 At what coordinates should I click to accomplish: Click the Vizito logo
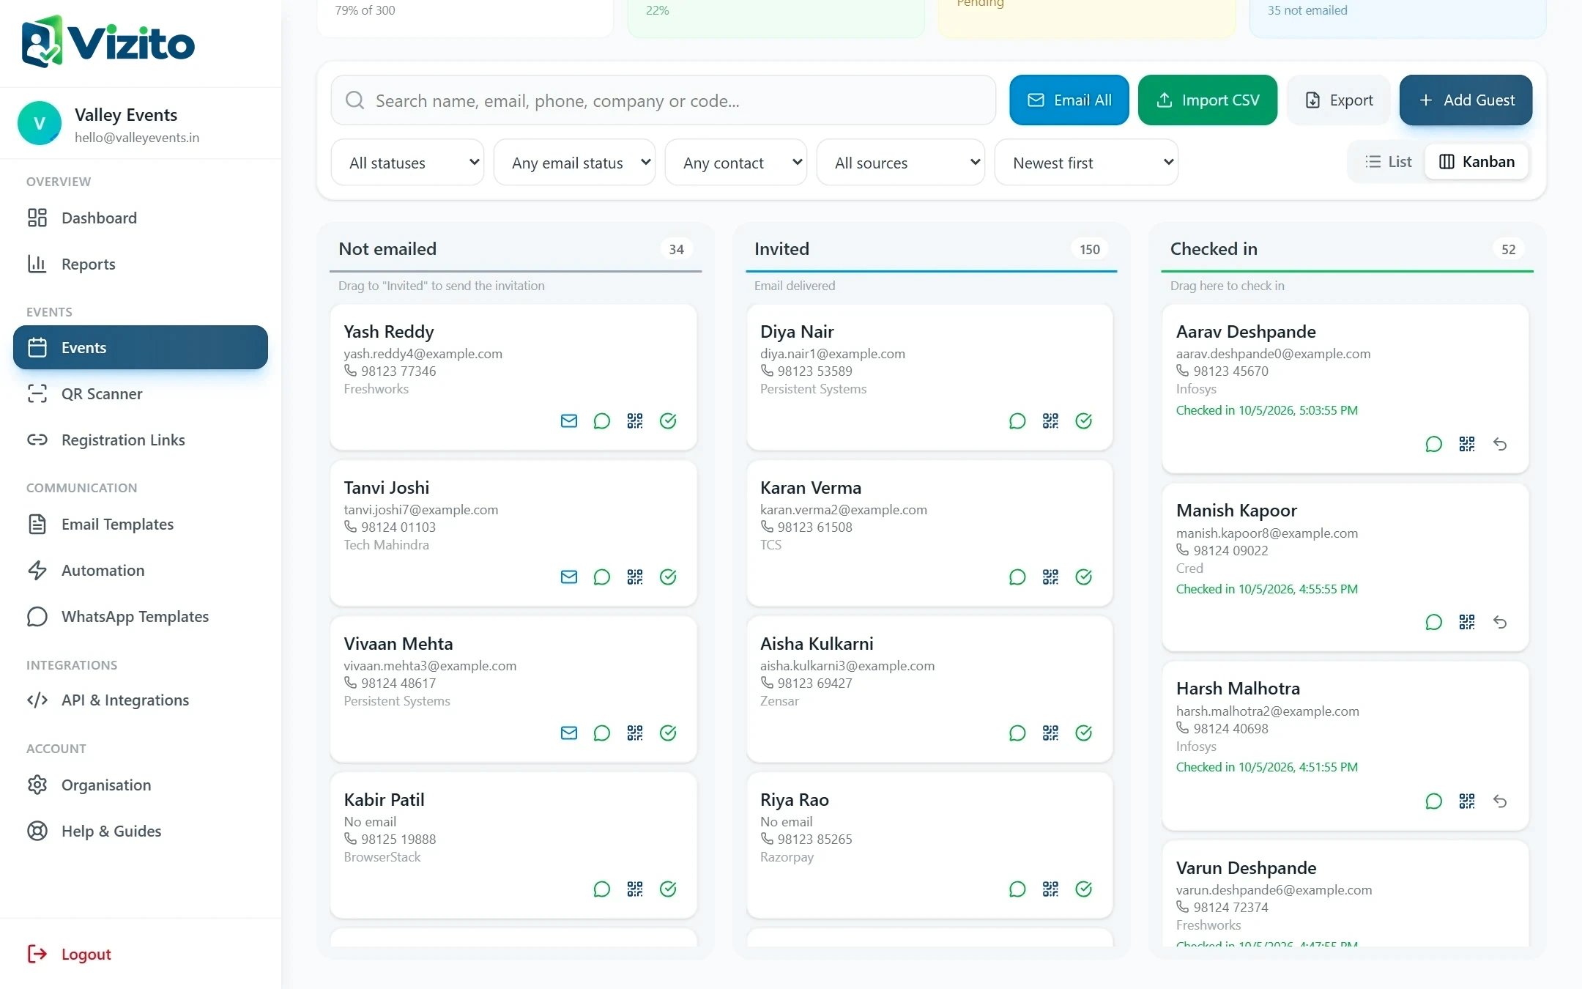coord(108,42)
